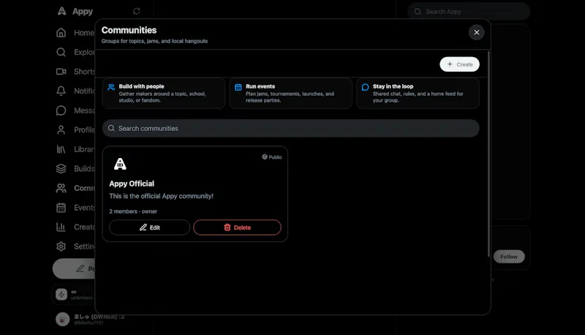Open the Appy Official community logo

[x=120, y=164]
